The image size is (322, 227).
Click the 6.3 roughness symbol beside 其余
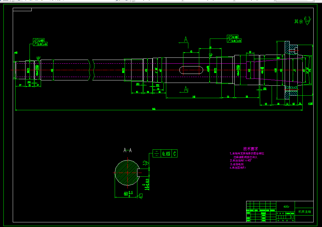[307, 21]
